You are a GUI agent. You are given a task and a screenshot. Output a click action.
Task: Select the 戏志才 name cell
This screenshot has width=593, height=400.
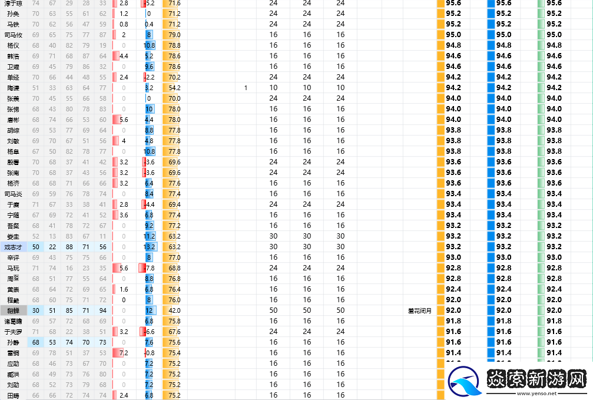click(13, 247)
